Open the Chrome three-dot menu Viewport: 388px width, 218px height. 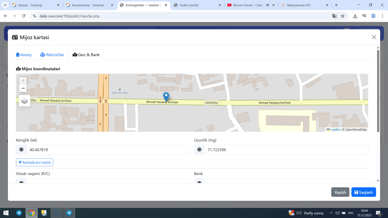[x=382, y=16]
